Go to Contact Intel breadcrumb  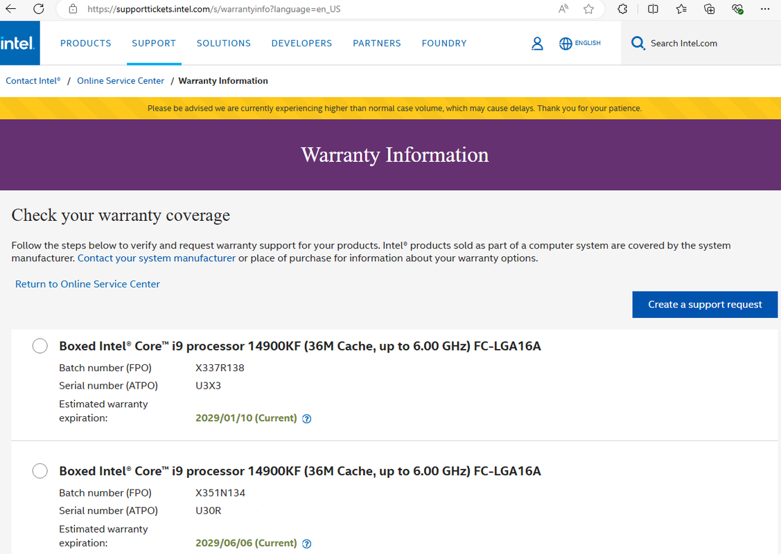pos(33,80)
